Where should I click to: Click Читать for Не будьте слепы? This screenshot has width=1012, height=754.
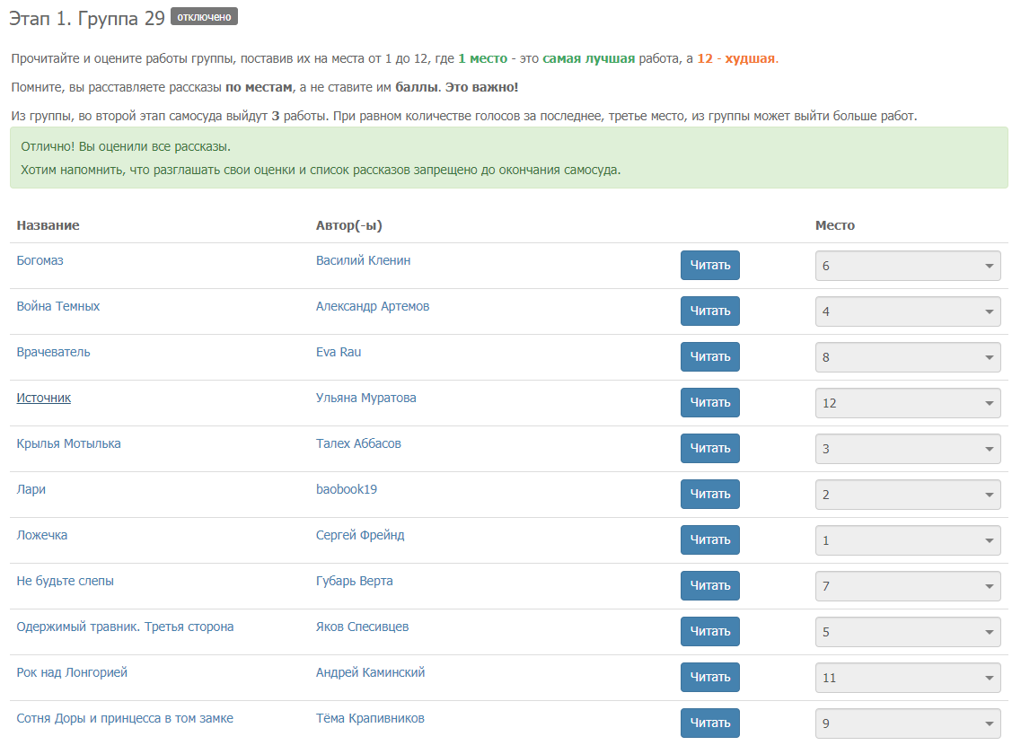709,586
